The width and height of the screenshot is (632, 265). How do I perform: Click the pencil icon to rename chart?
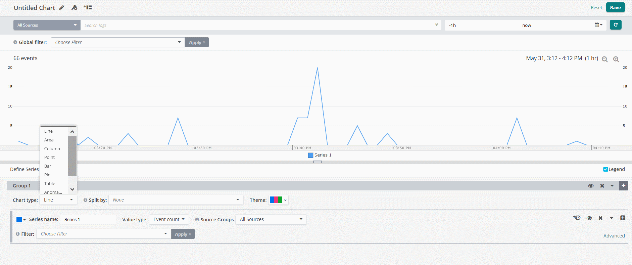point(62,8)
